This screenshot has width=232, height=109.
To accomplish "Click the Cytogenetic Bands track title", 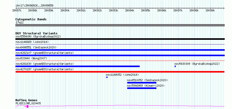I will point(31,19).
